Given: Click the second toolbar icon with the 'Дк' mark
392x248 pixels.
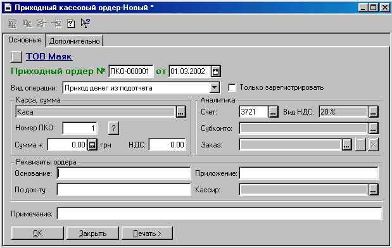Looking at the screenshot, I should [27, 24].
